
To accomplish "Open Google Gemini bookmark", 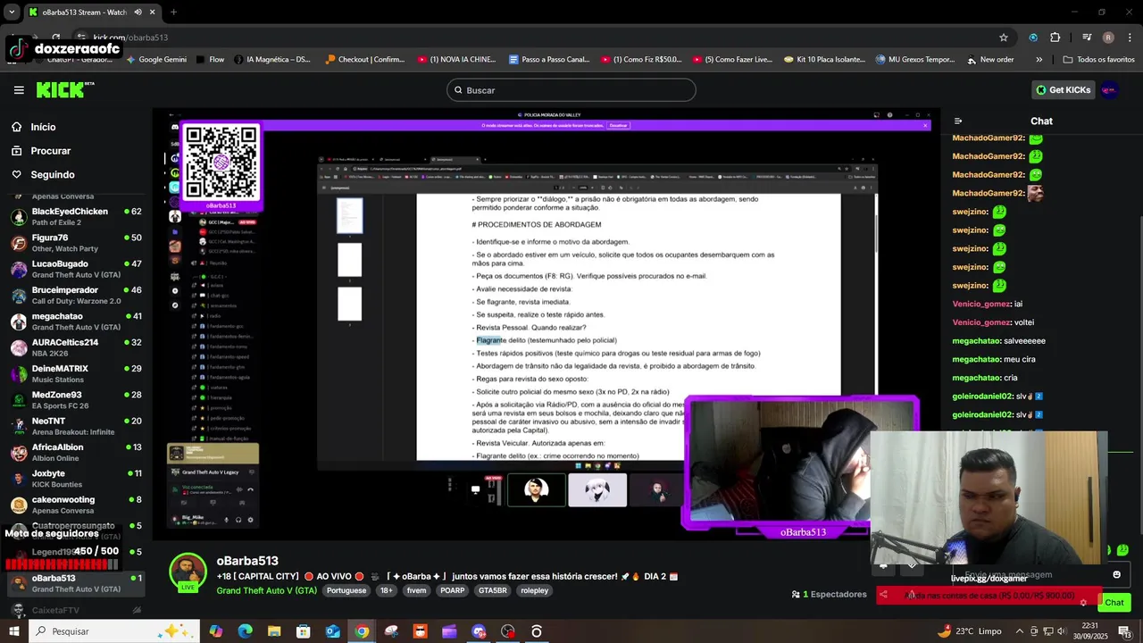I will (x=156, y=60).
